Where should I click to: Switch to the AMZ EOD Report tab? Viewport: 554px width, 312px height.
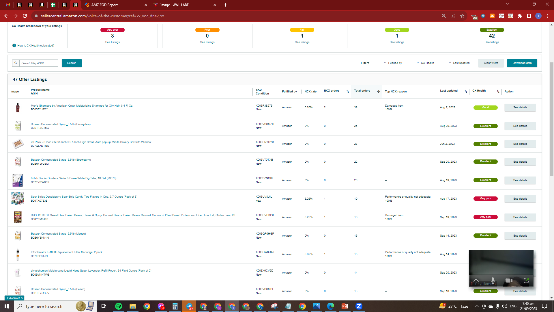pos(115,5)
